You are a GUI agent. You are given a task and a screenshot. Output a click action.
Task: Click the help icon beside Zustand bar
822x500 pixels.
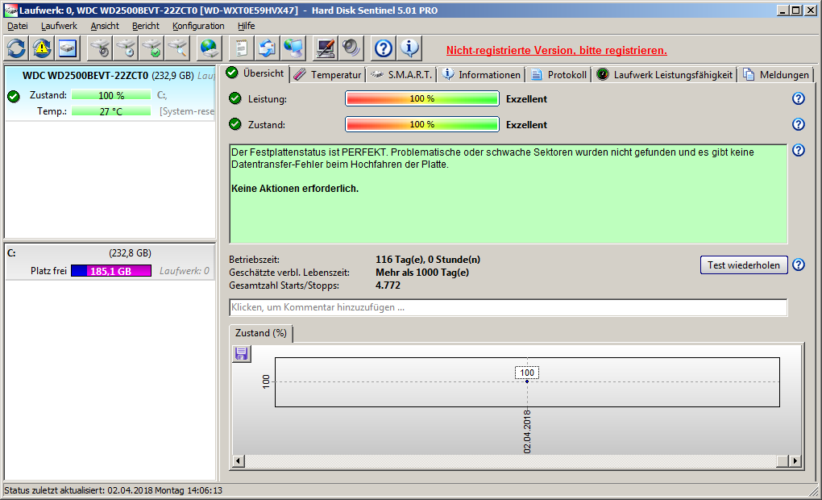(x=798, y=124)
